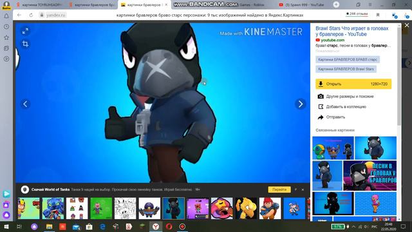Open related Crow thumbnail at top of related grid

coord(375,148)
